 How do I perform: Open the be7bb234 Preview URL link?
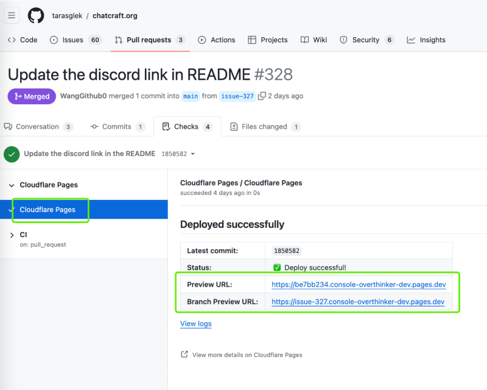(359, 285)
